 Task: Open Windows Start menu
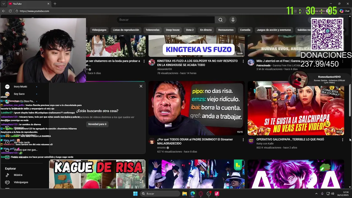(135, 194)
